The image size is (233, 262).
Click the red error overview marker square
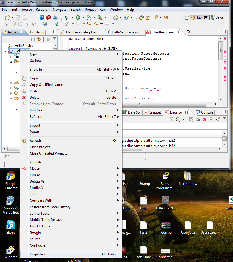pos(225,39)
